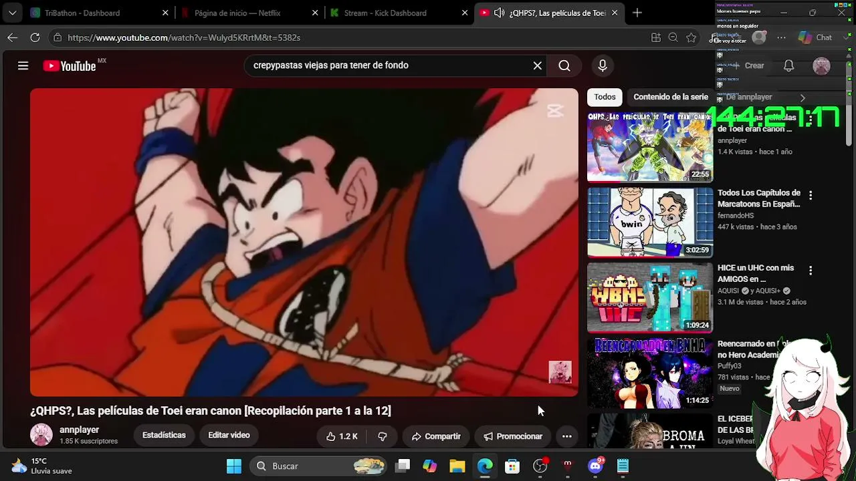Open Marcatoons episodes video thumbnail
Viewport: 856px width, 481px height.
point(650,222)
